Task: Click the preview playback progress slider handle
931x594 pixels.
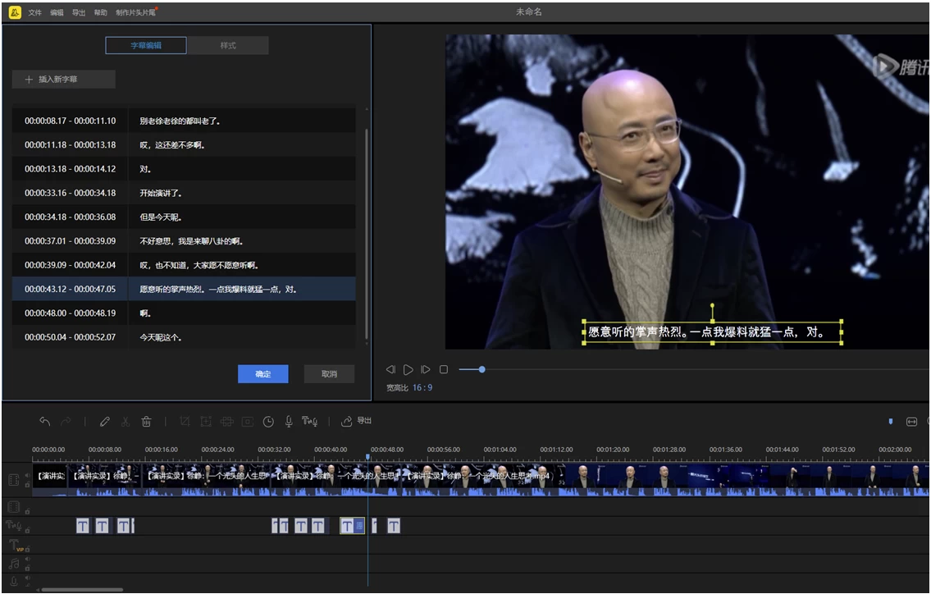Action: (x=481, y=370)
